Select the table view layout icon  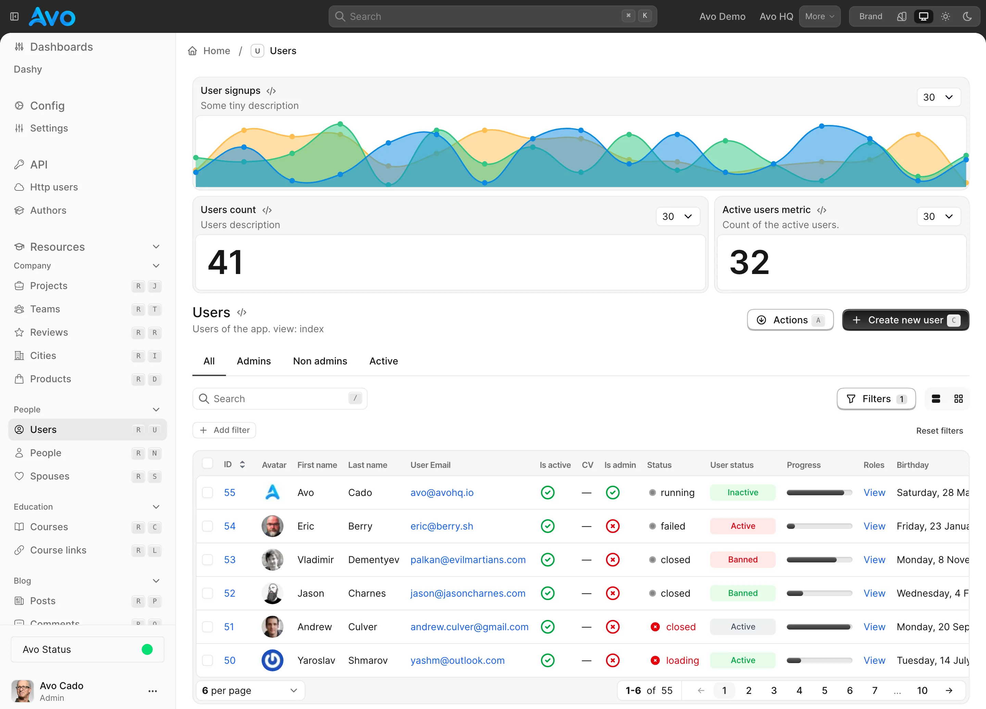936,399
